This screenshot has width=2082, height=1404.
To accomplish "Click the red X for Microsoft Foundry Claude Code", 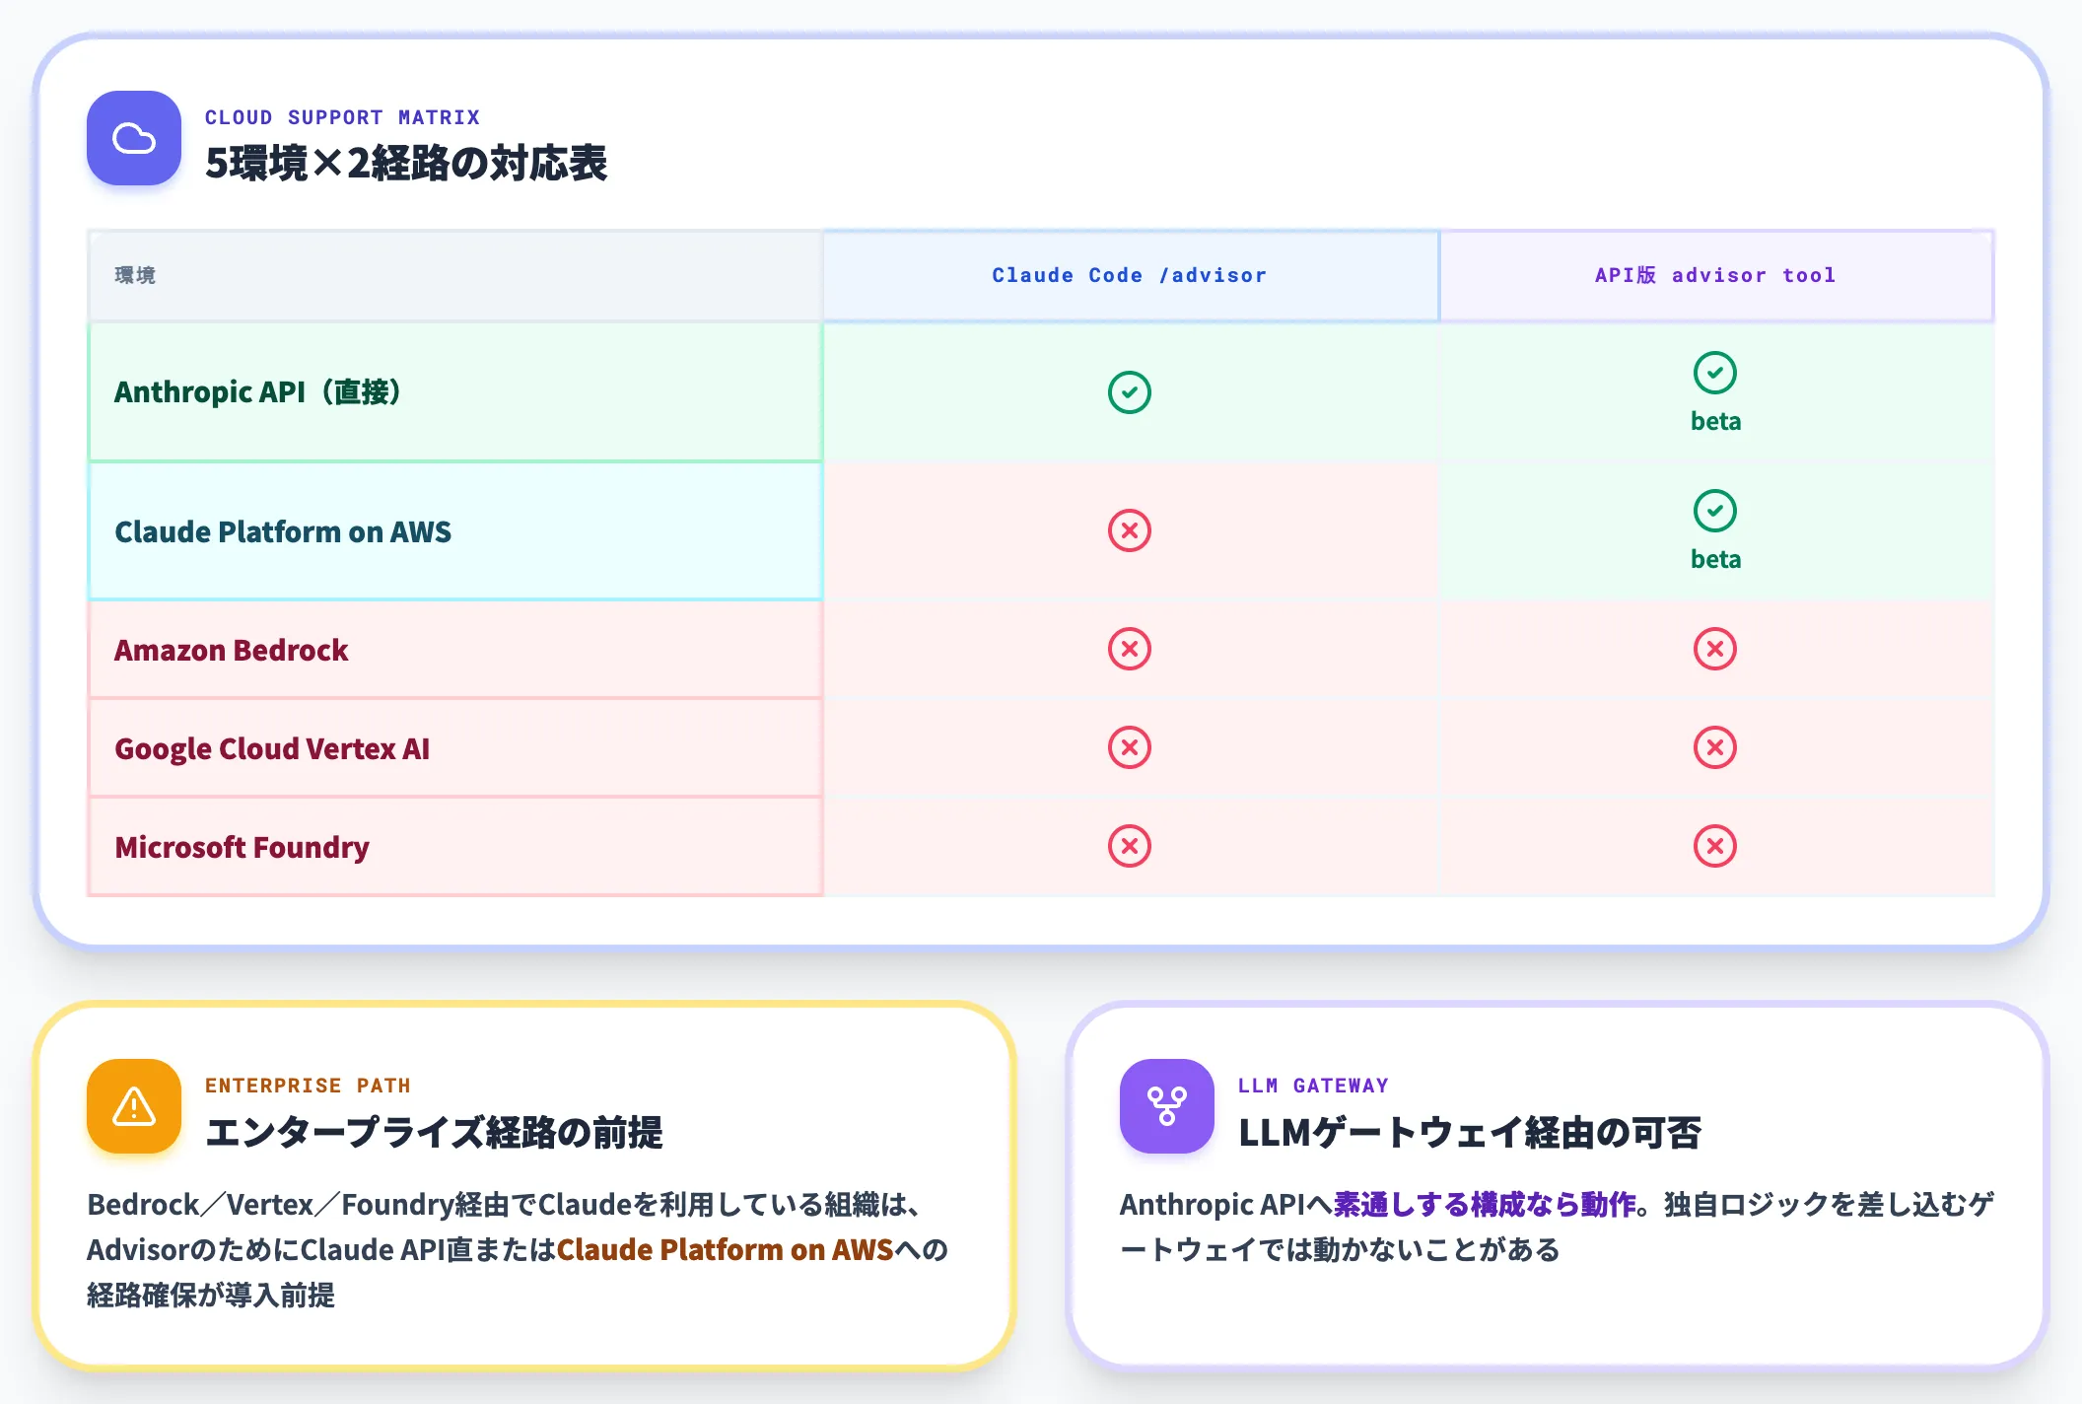I will 1130,846.
